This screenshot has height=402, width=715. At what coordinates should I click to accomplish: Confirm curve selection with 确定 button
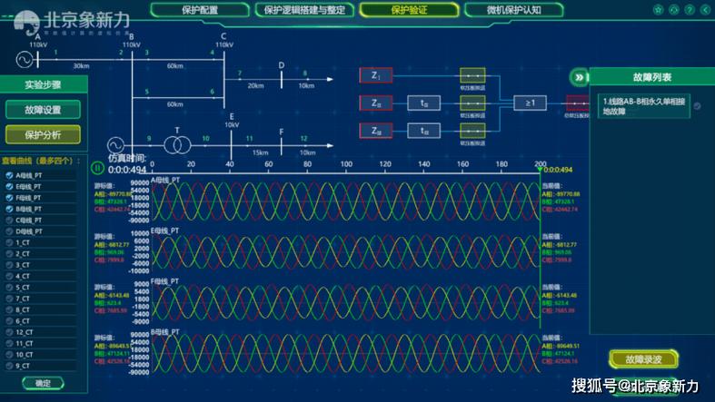pos(43,383)
